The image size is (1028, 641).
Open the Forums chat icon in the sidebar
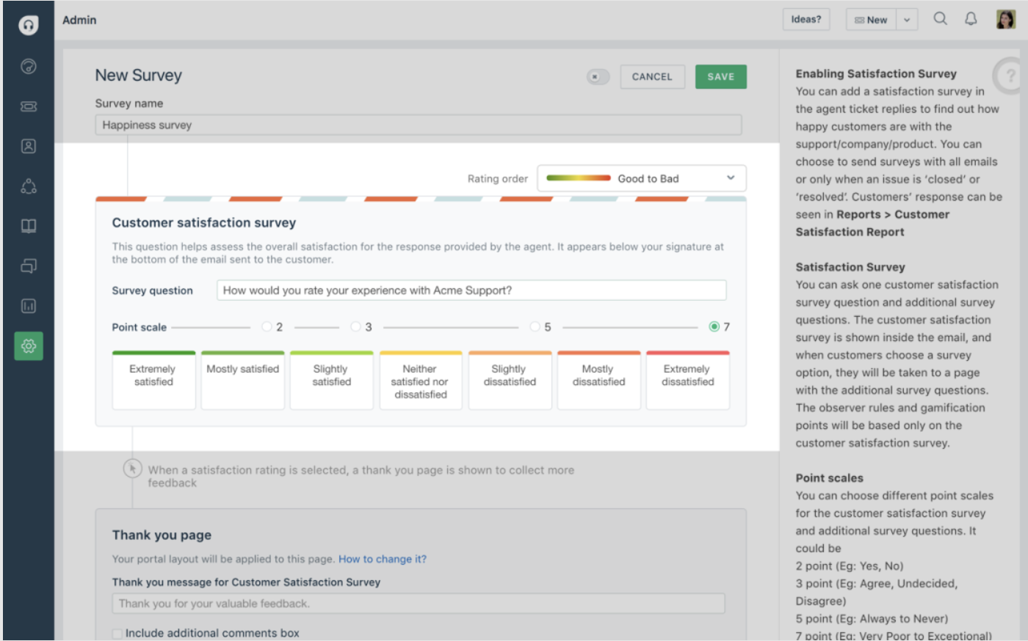tap(29, 265)
